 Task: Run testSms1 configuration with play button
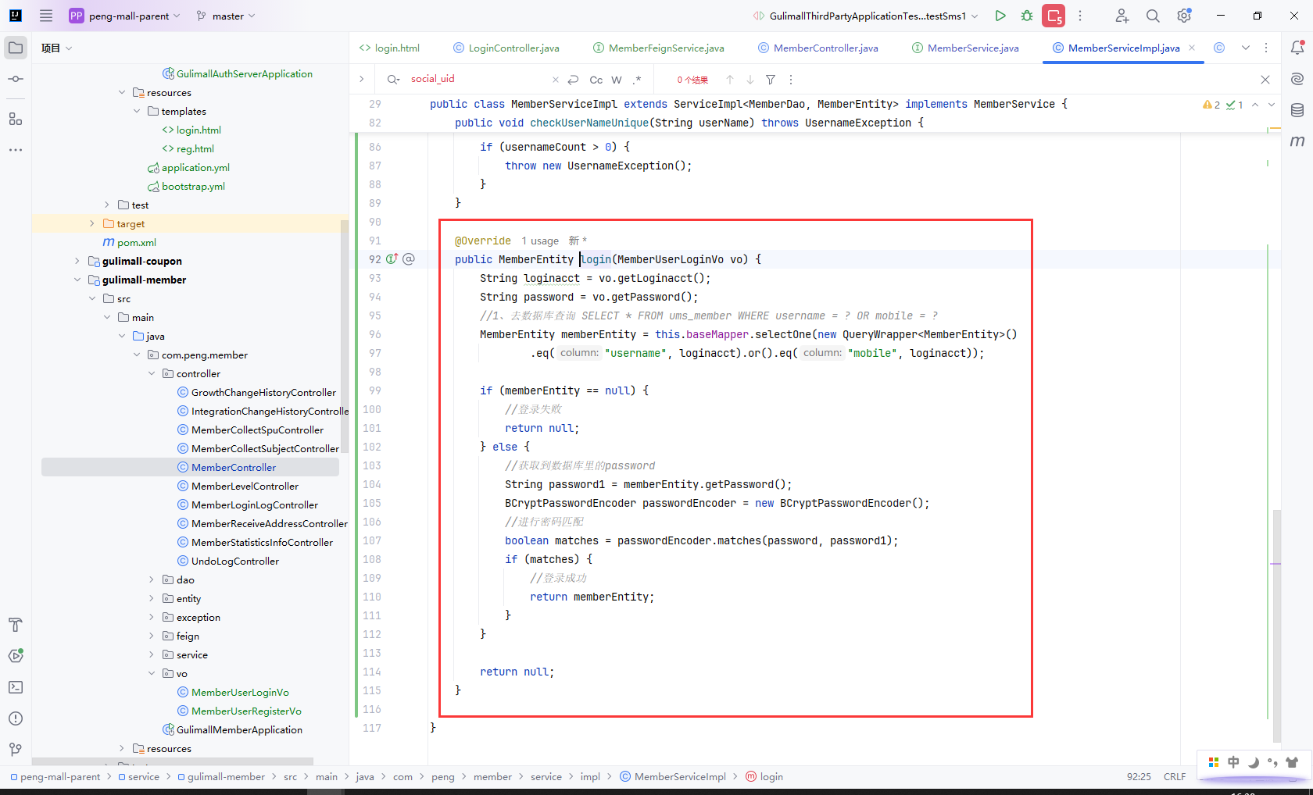pyautogui.click(x=1000, y=16)
